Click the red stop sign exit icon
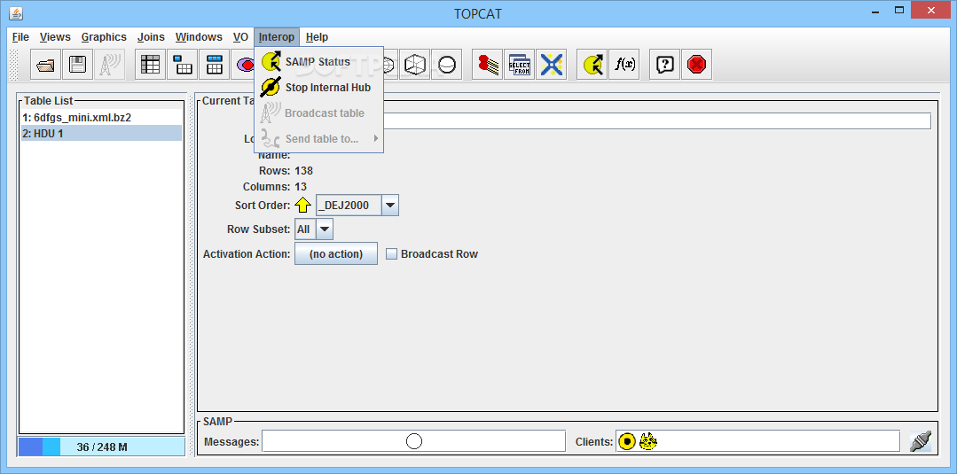The height and width of the screenshot is (474, 957). (x=696, y=64)
